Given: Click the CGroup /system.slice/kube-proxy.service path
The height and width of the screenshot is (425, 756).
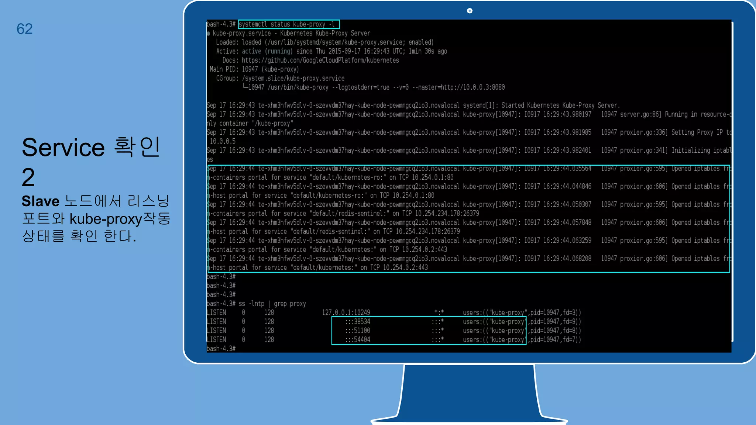Looking at the screenshot, I should (293, 78).
